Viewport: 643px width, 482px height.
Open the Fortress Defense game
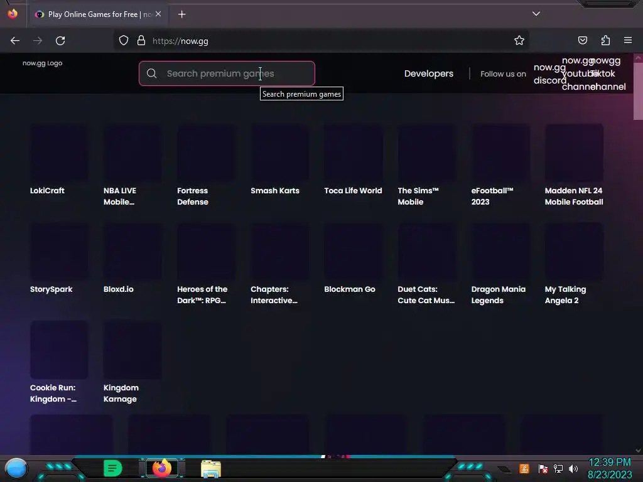tap(206, 165)
